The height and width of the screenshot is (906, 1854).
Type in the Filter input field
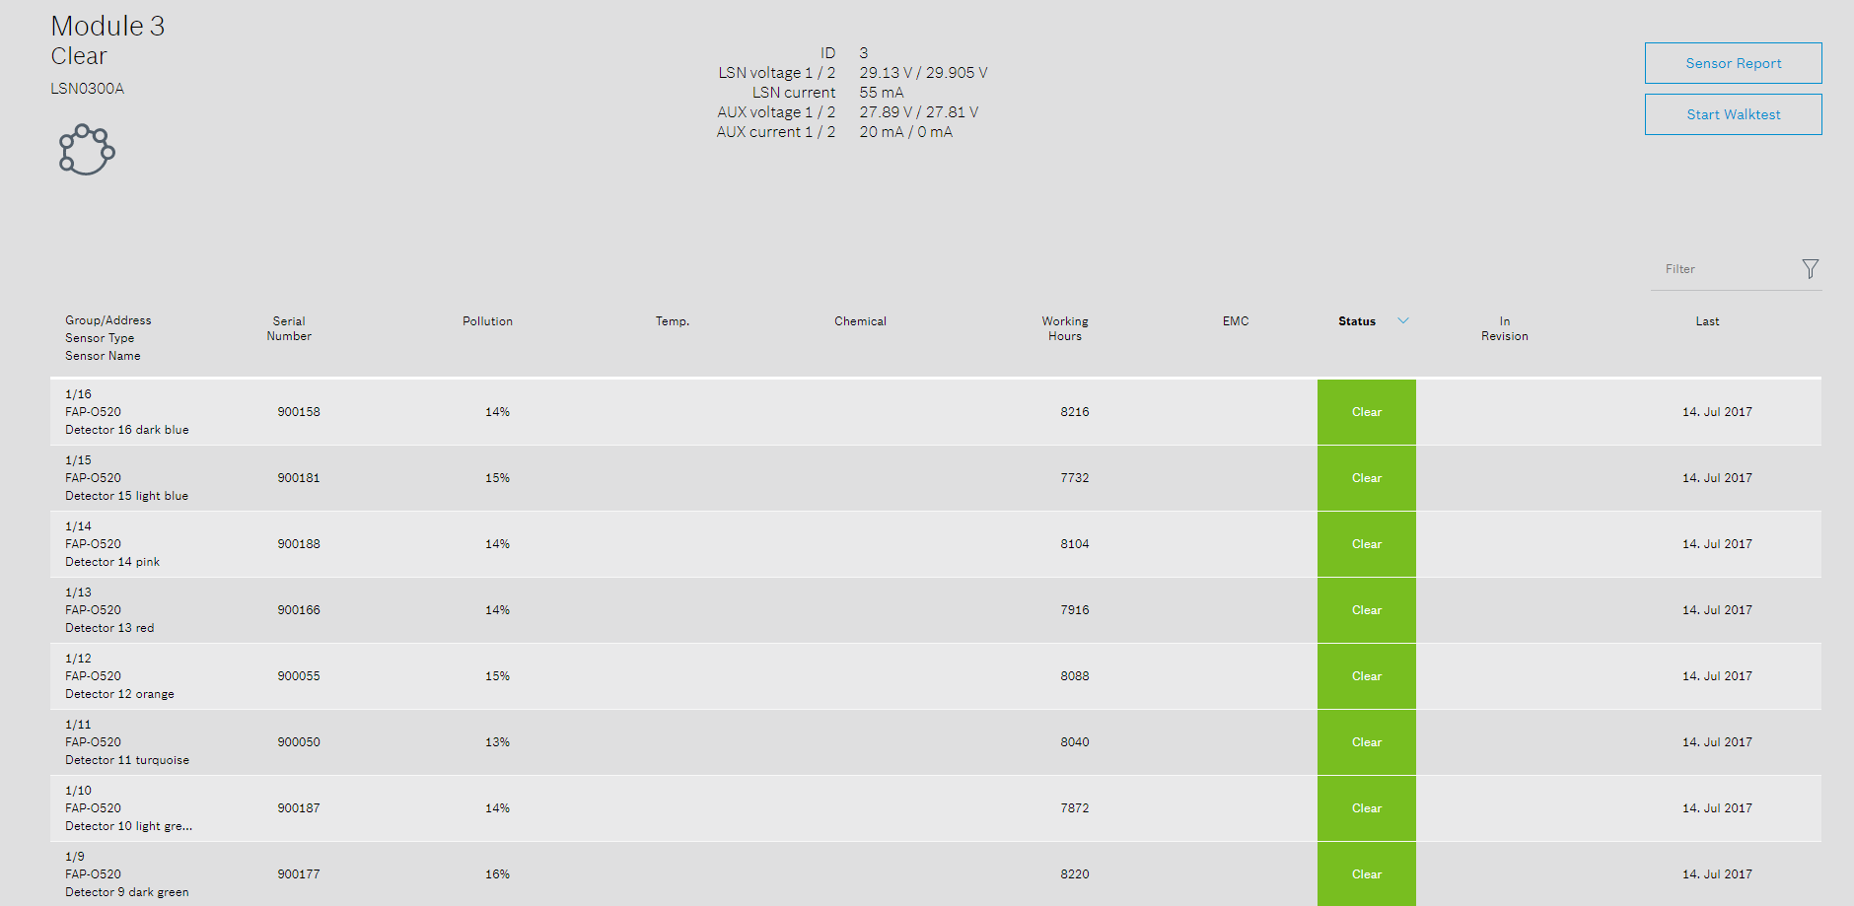pyautogui.click(x=1721, y=269)
